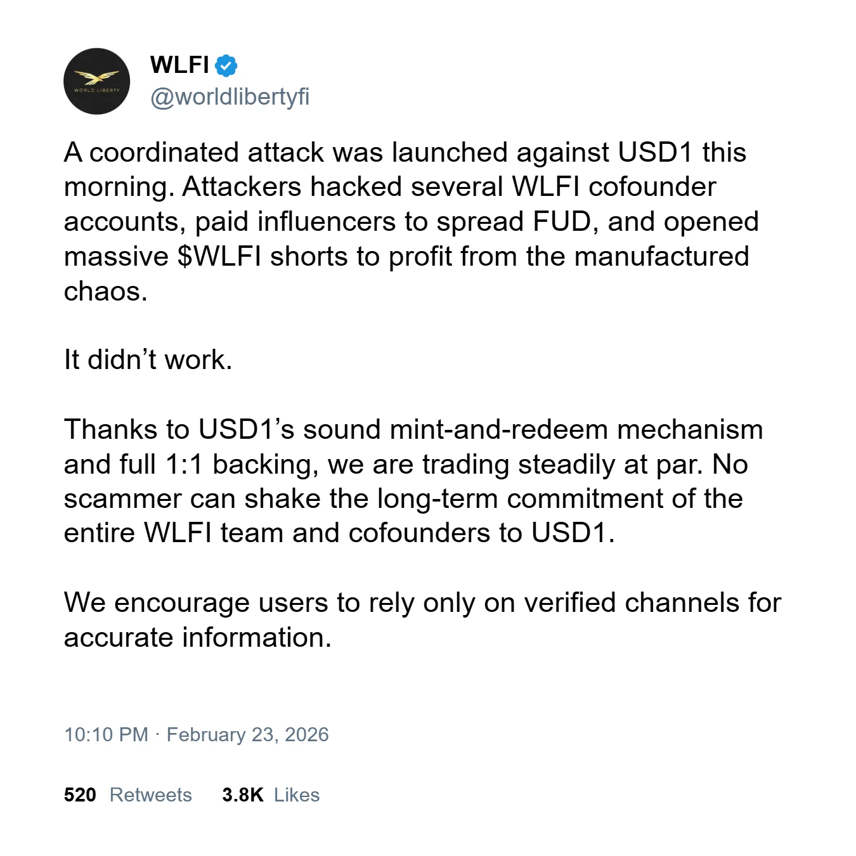Open the Likes label list
856x856 pixels.
click(x=297, y=794)
